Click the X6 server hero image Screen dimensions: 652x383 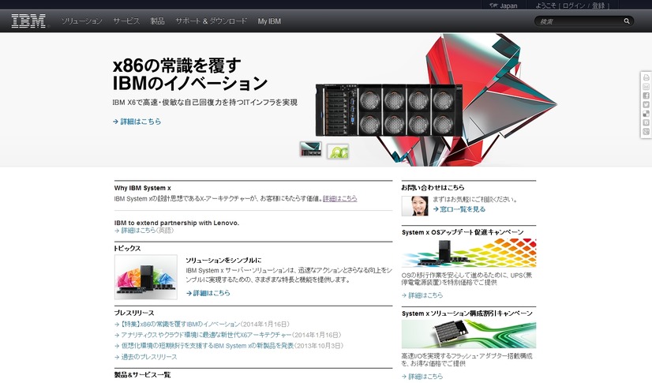[389, 110]
